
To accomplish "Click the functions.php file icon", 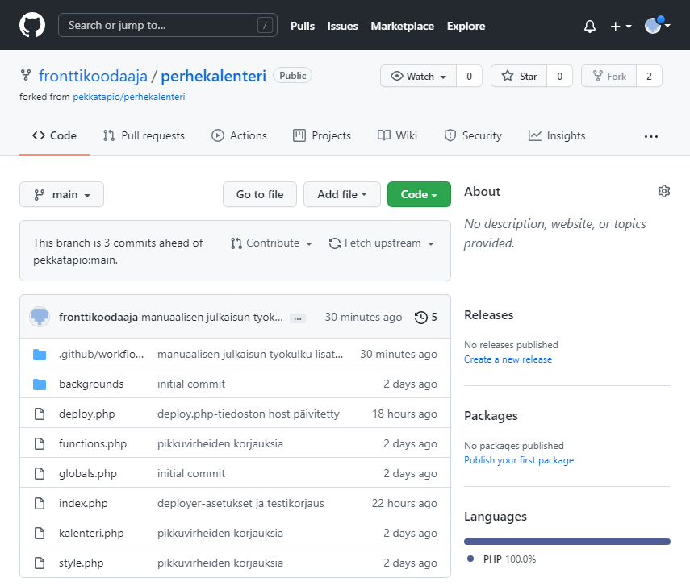I will coord(40,444).
